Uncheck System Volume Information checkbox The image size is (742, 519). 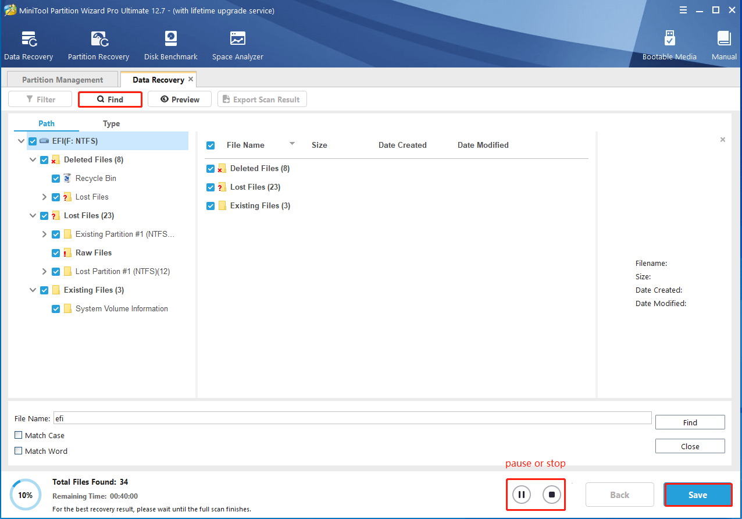click(56, 308)
